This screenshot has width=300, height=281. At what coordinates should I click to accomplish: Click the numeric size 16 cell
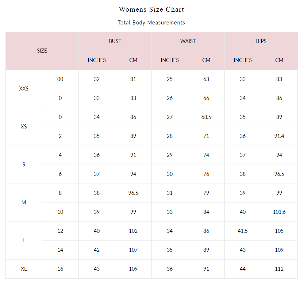[x=60, y=269]
